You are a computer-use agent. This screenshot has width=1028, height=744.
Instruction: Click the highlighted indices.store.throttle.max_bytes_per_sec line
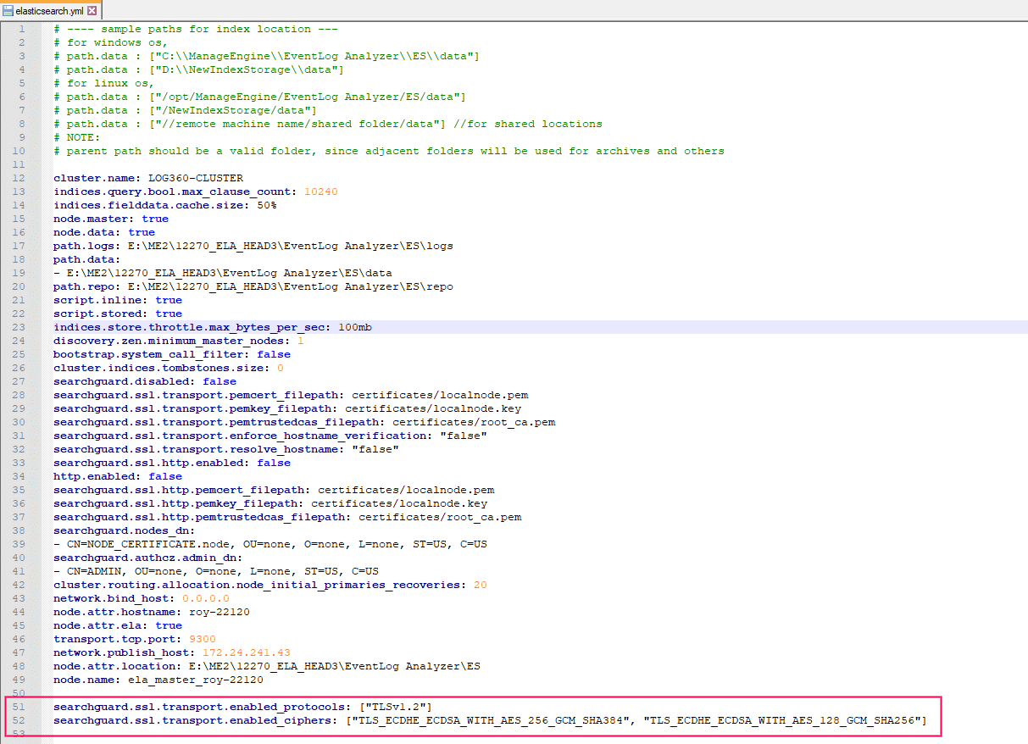pos(212,326)
